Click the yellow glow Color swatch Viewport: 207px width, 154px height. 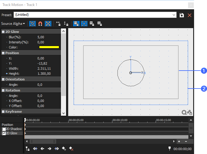click(x=49, y=47)
